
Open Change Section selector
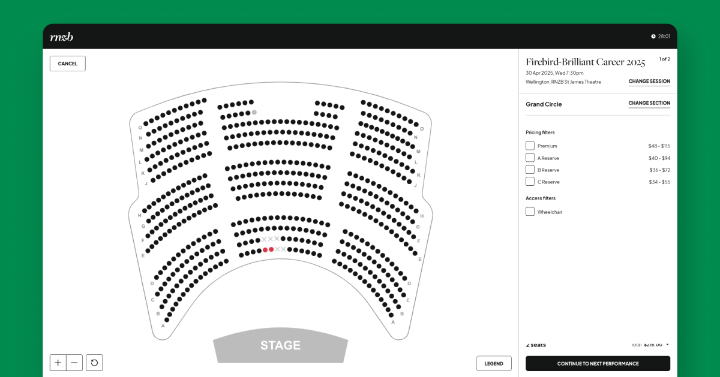pos(649,103)
